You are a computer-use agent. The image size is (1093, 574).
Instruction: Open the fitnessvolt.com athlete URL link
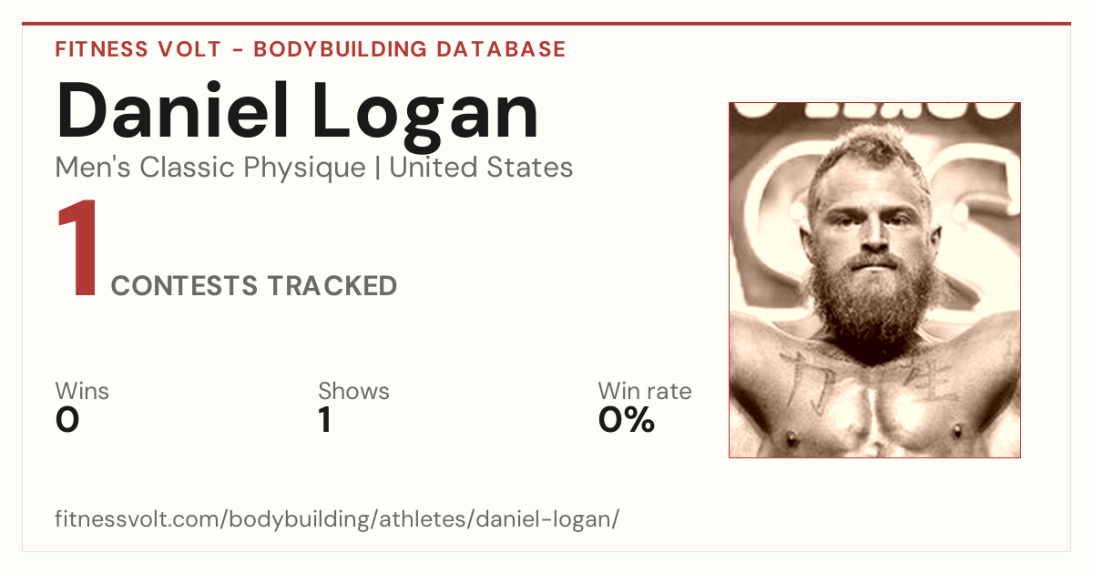[337, 519]
